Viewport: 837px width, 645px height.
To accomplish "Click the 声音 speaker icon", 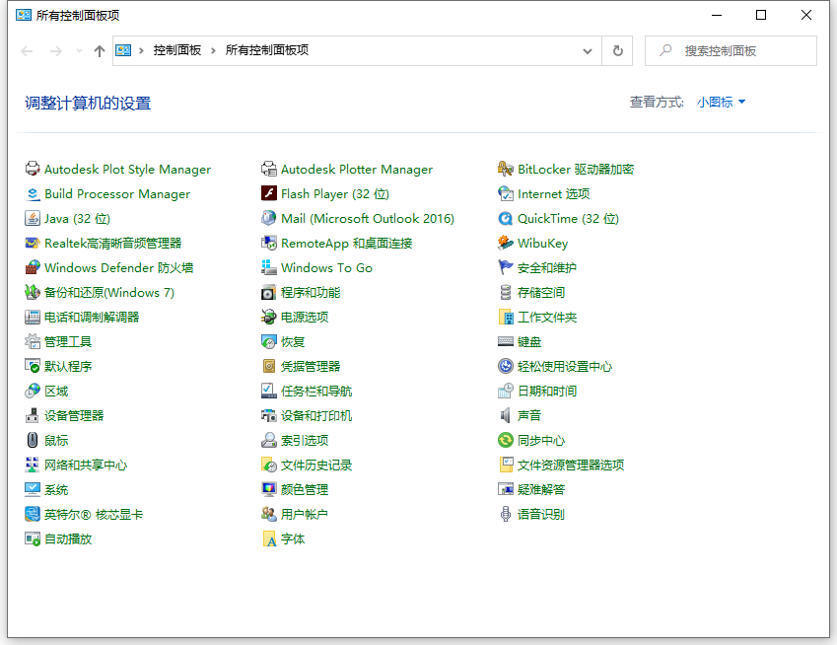I will [506, 415].
